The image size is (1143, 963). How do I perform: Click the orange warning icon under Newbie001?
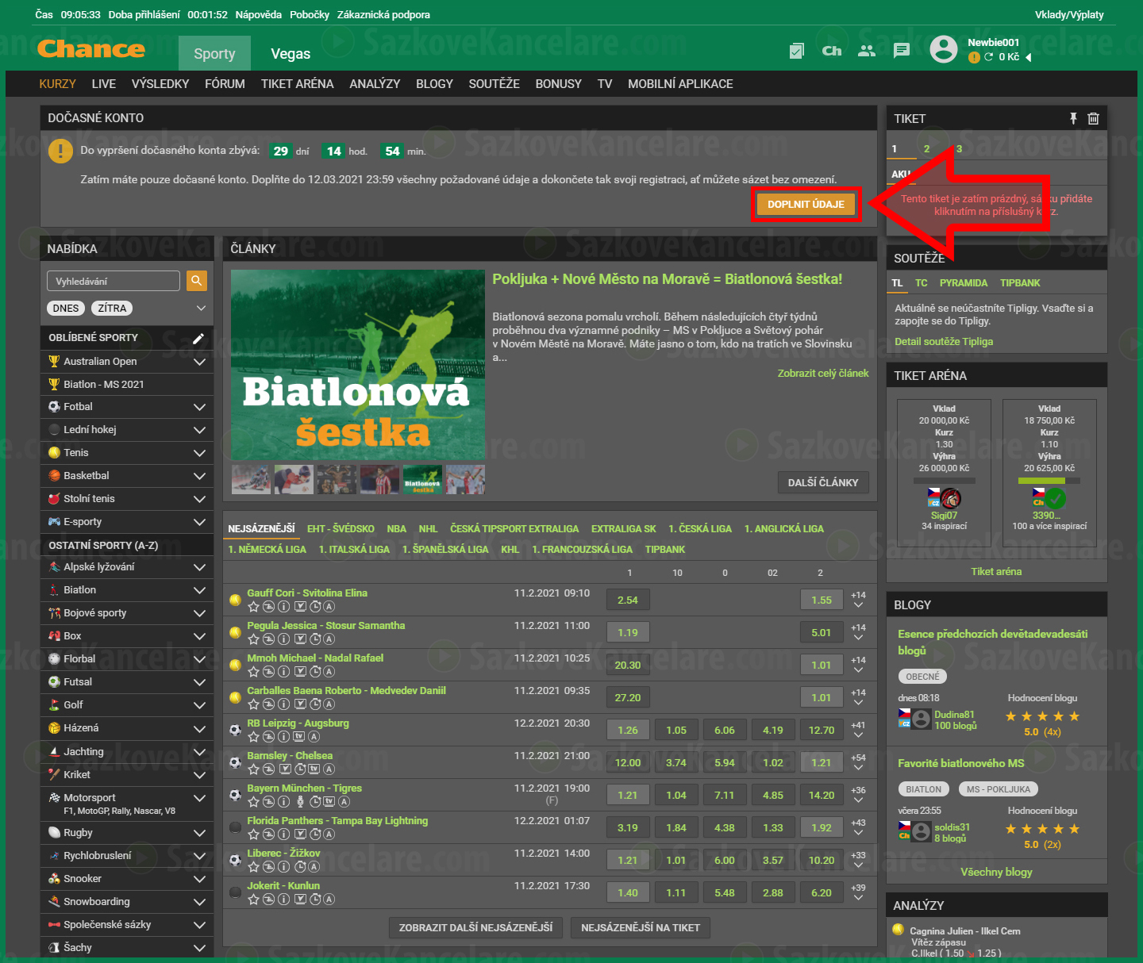(x=974, y=57)
